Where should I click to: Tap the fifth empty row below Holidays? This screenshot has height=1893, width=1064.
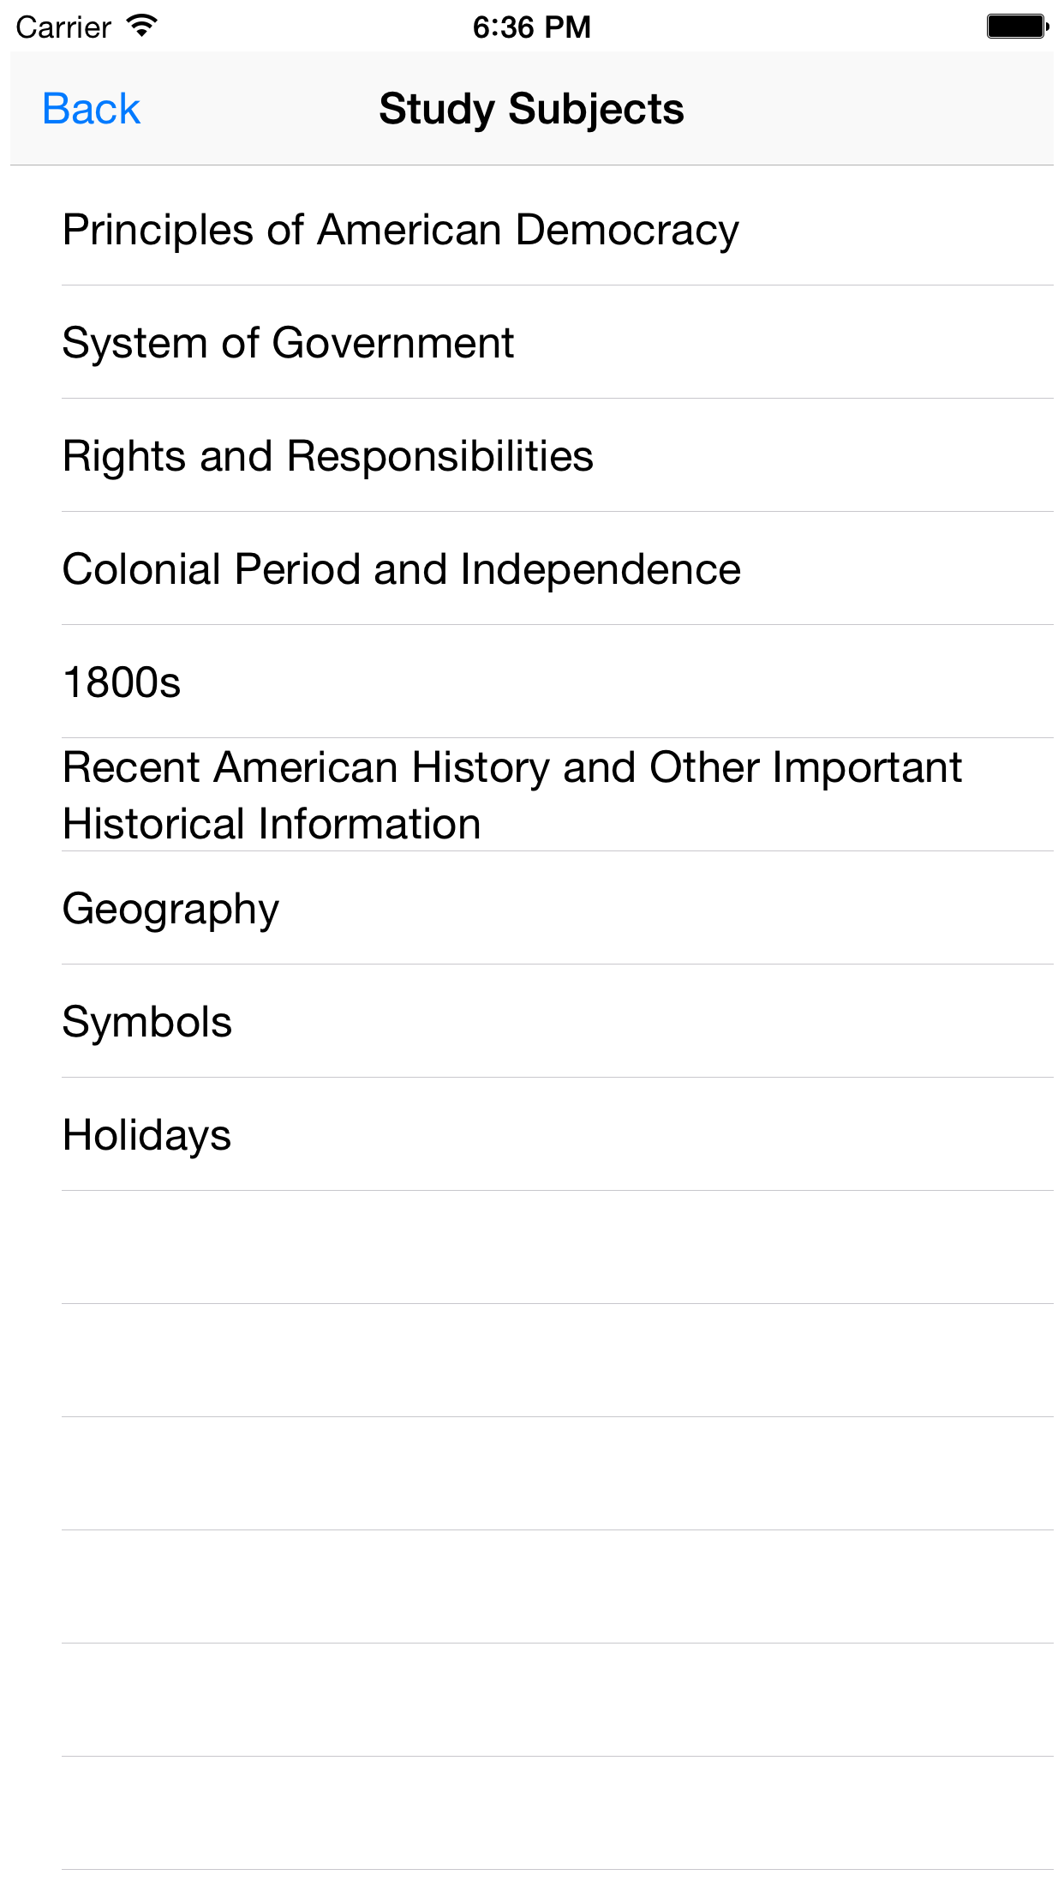tap(532, 1700)
